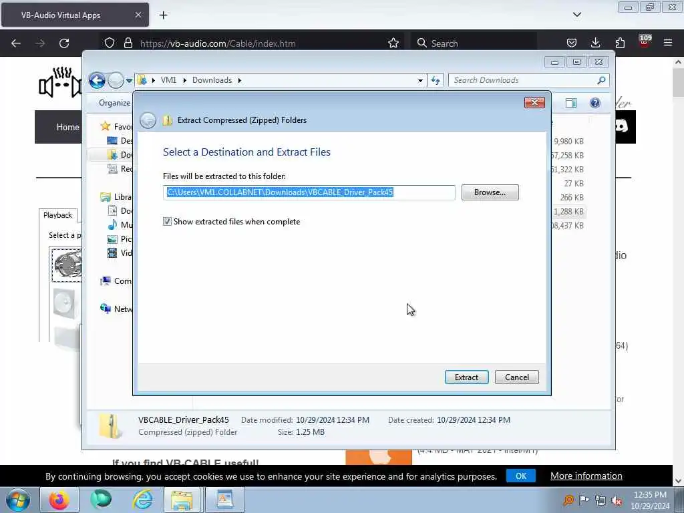
Task: Click the Extract button
Action: tap(466, 377)
